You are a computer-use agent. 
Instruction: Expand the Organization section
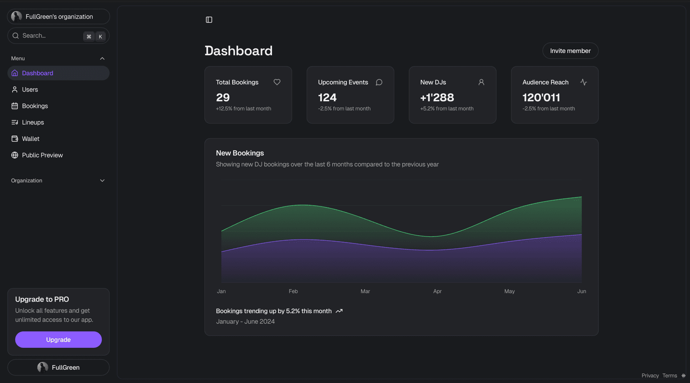(x=102, y=181)
